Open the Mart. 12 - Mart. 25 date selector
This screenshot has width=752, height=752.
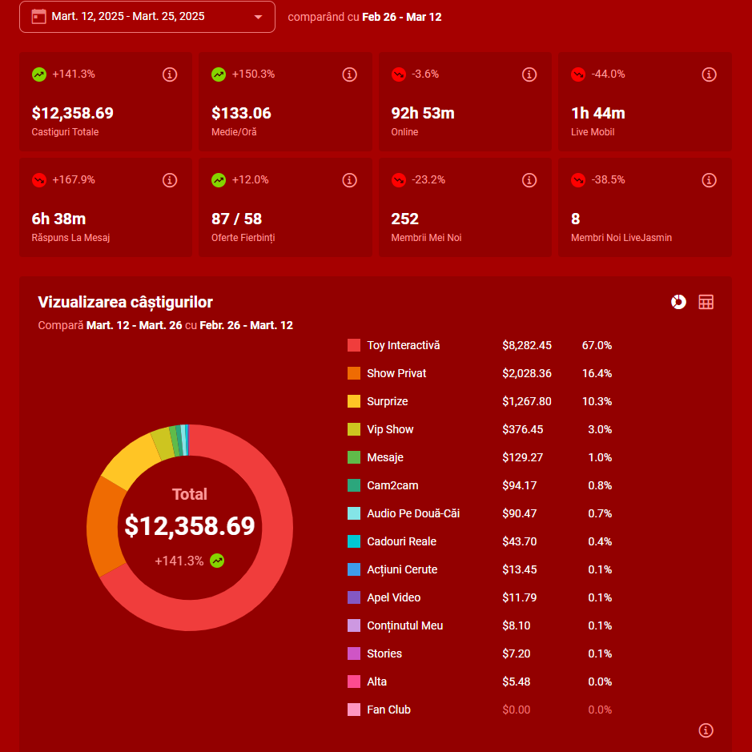click(128, 17)
